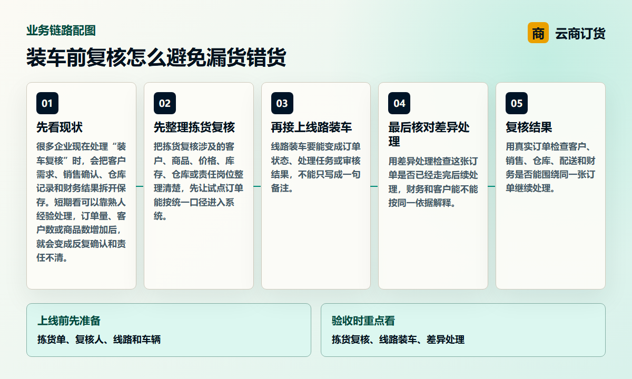
Task: Click paragraph starting 很多企业现在处理
Action: pyautogui.click(x=81, y=202)
